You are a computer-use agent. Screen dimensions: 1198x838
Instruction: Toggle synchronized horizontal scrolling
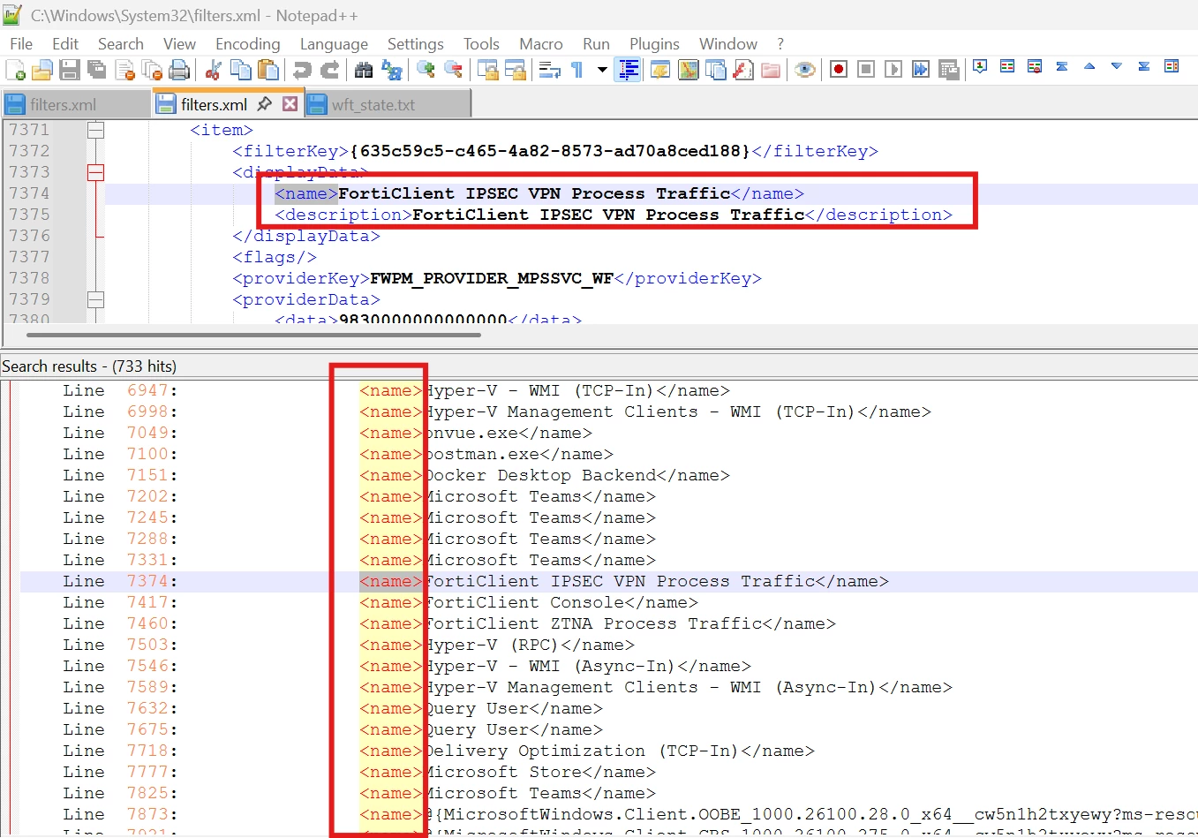click(515, 70)
